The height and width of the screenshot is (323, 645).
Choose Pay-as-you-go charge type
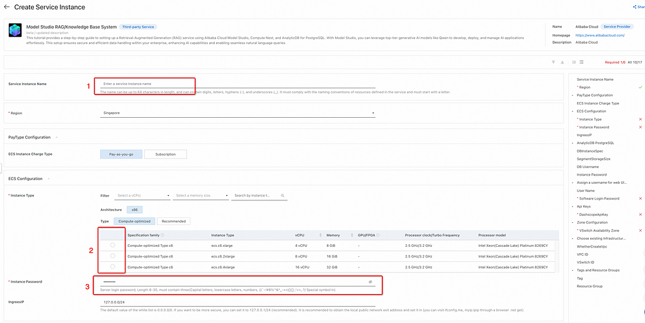click(122, 154)
